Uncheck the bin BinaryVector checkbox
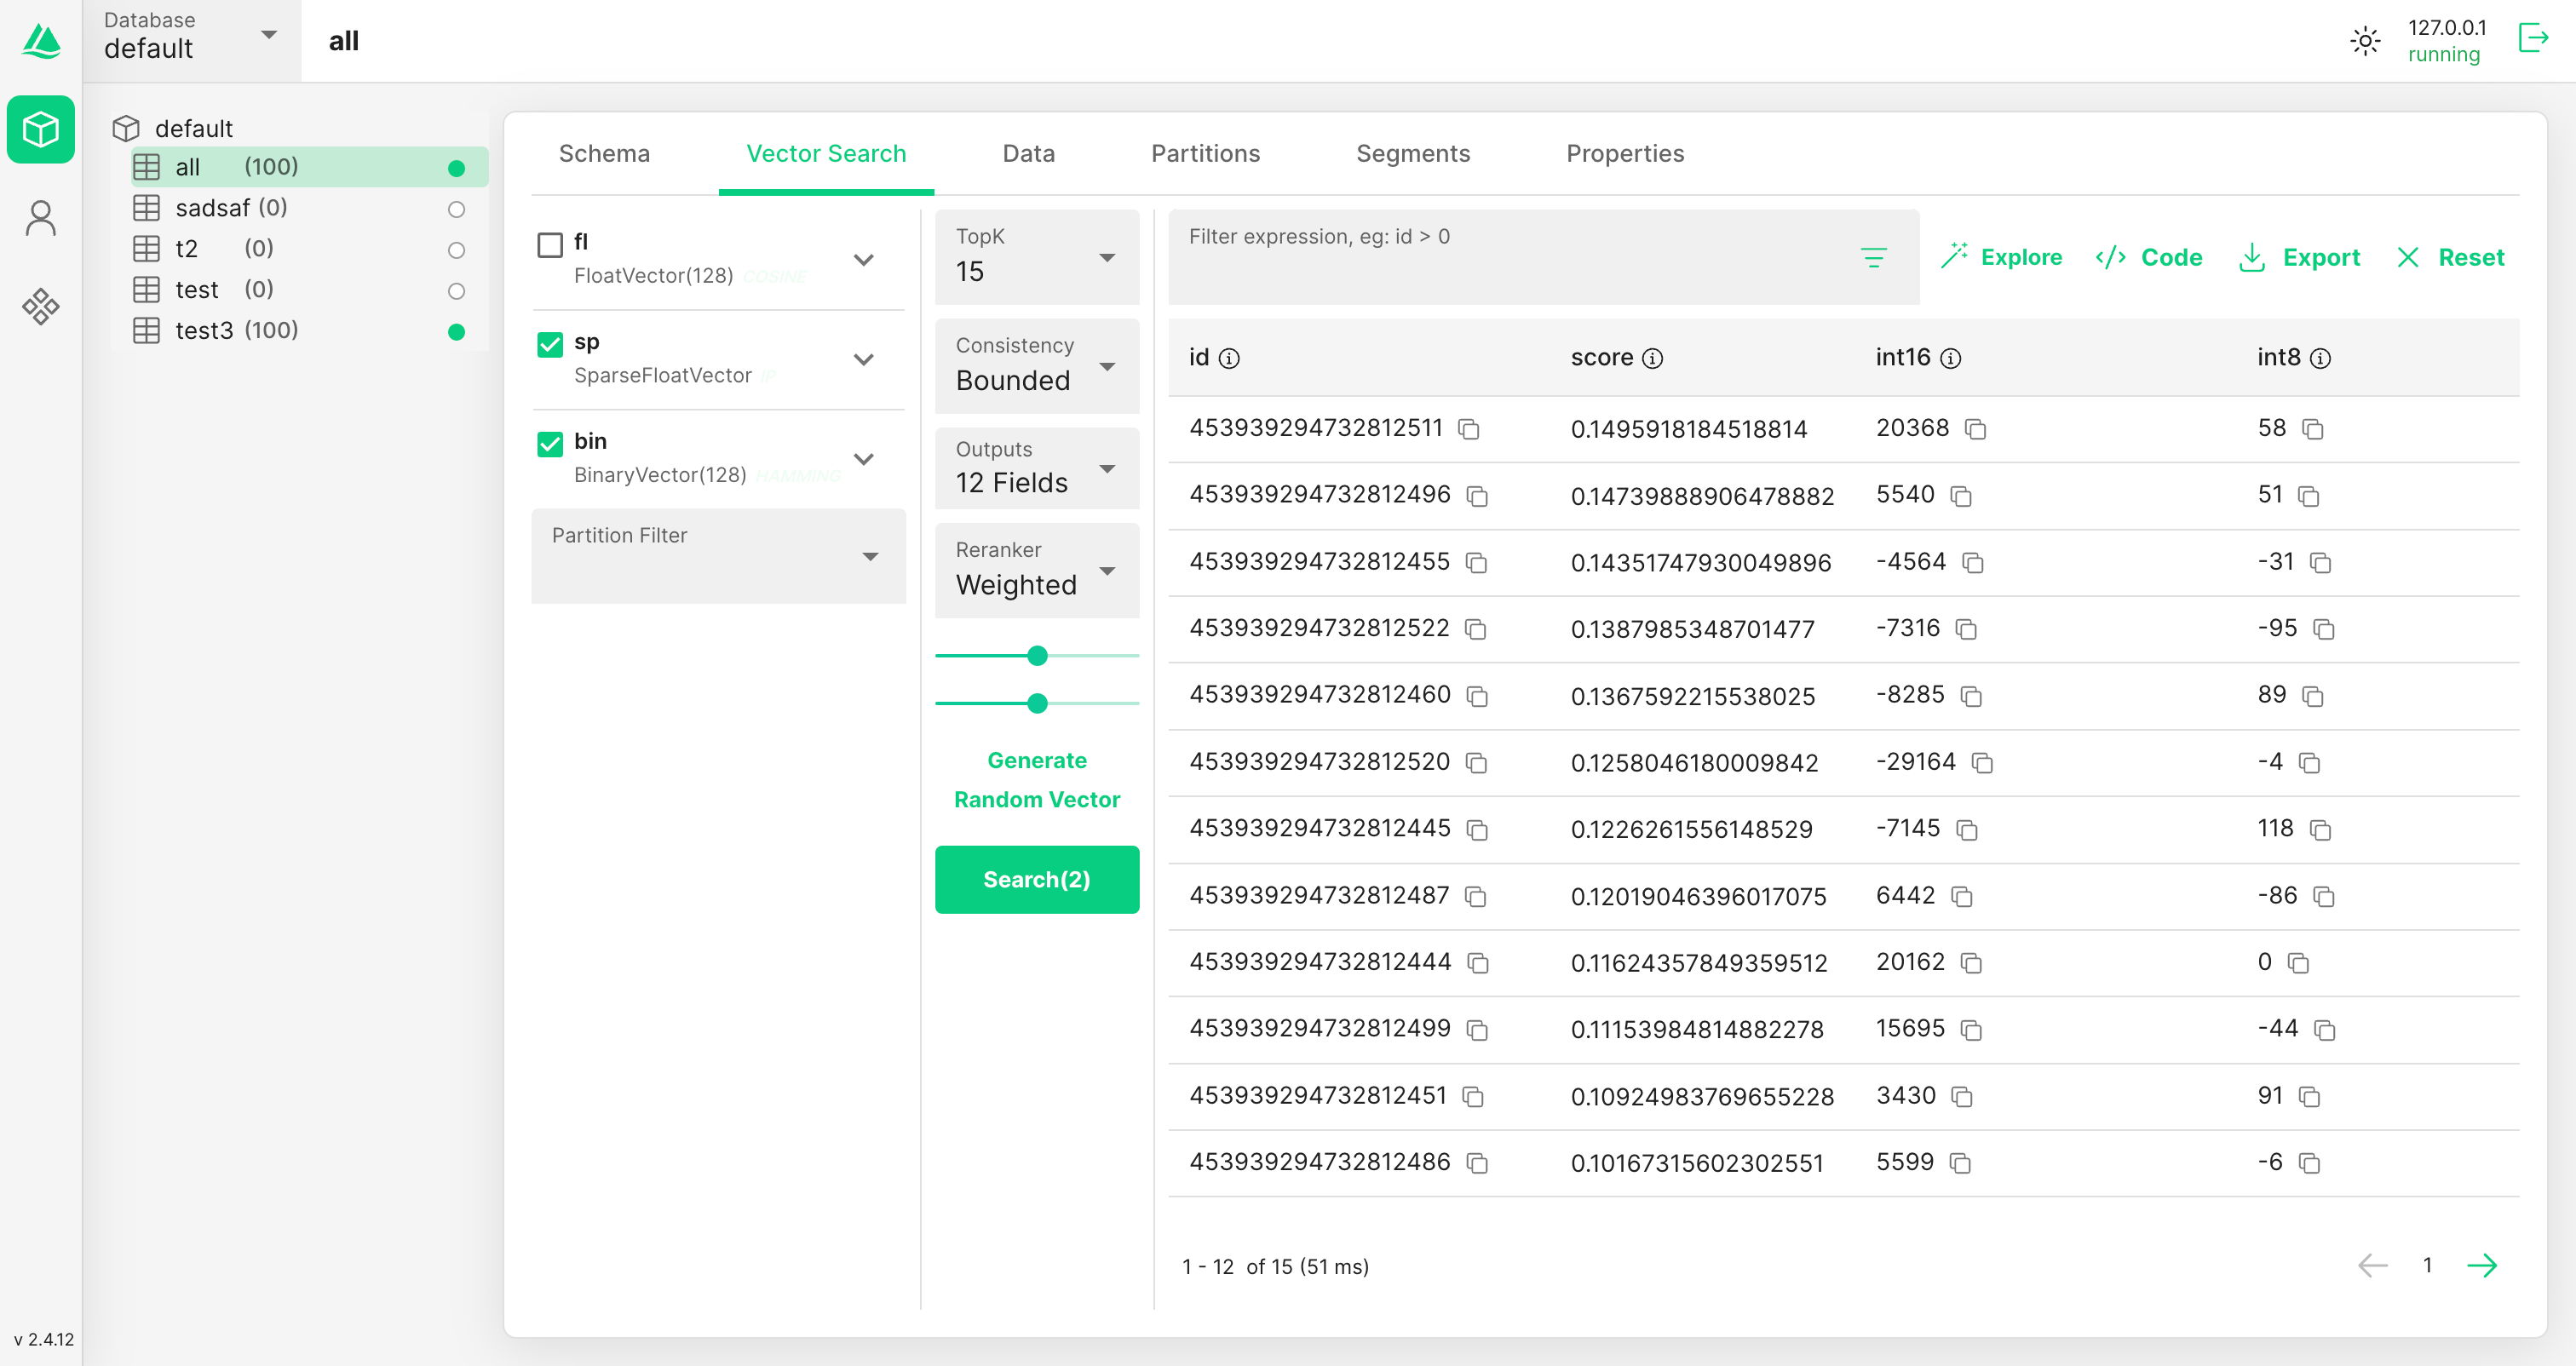This screenshot has width=2576, height=1366. click(x=550, y=444)
